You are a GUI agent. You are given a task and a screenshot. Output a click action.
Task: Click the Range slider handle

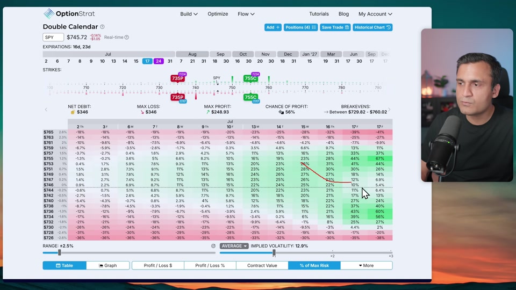pyautogui.click(x=60, y=252)
